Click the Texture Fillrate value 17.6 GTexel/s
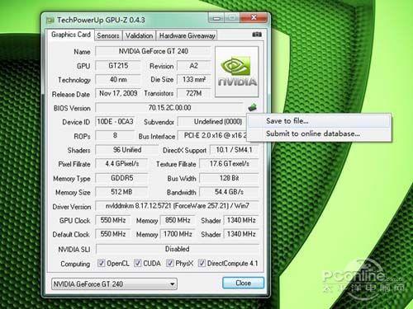 click(x=229, y=164)
